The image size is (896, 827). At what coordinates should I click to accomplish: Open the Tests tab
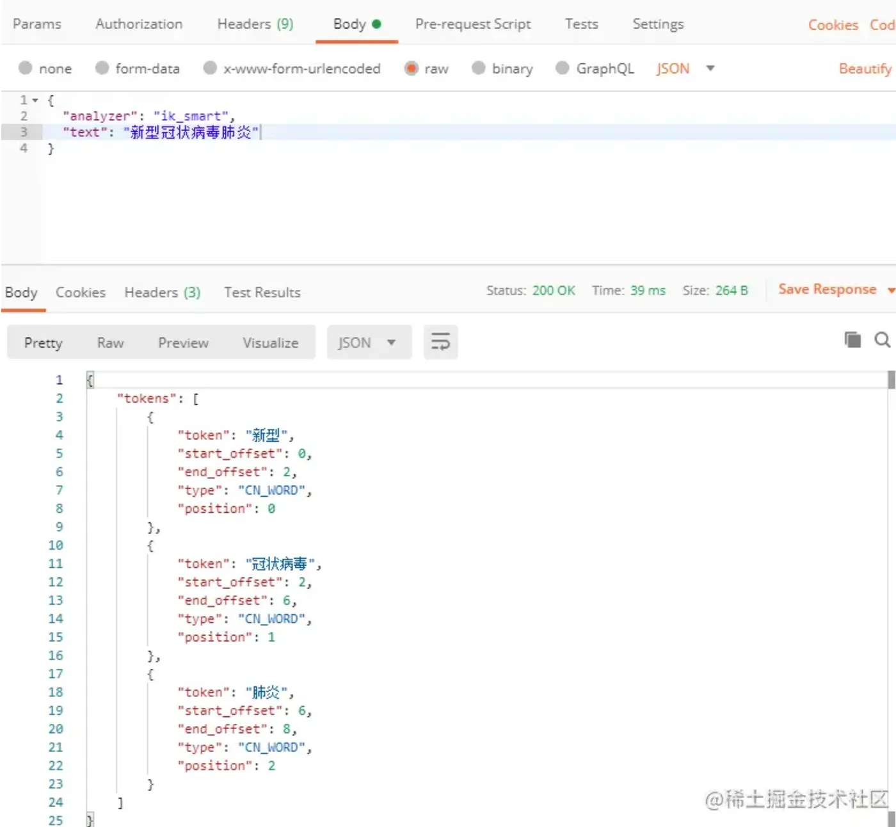pyautogui.click(x=581, y=24)
